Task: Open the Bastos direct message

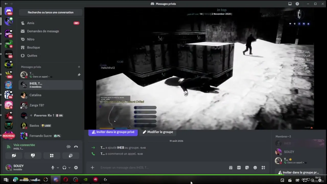Action: [51, 126]
